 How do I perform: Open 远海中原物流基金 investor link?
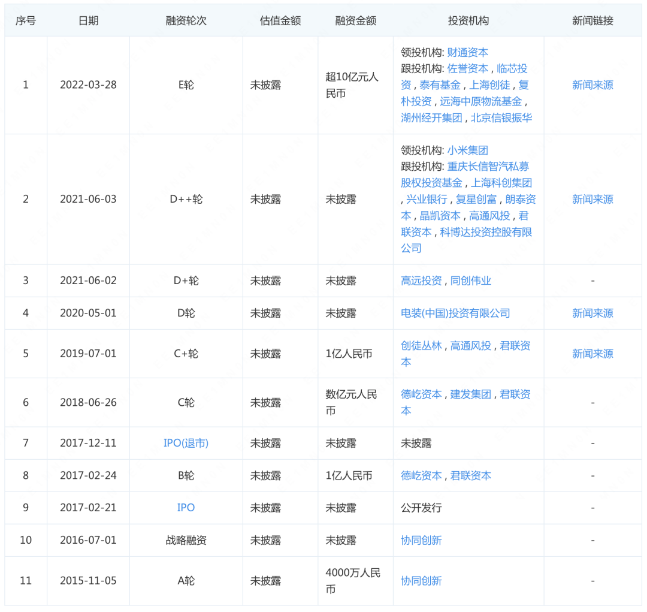click(480, 101)
